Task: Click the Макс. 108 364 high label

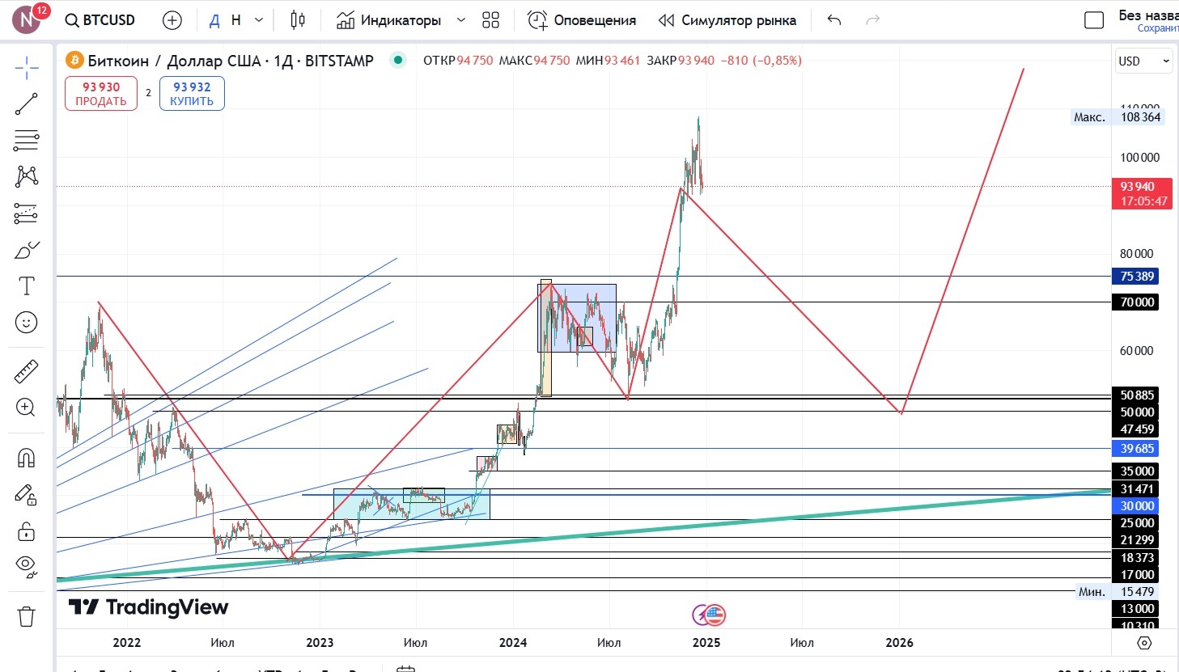Action: [1118, 117]
